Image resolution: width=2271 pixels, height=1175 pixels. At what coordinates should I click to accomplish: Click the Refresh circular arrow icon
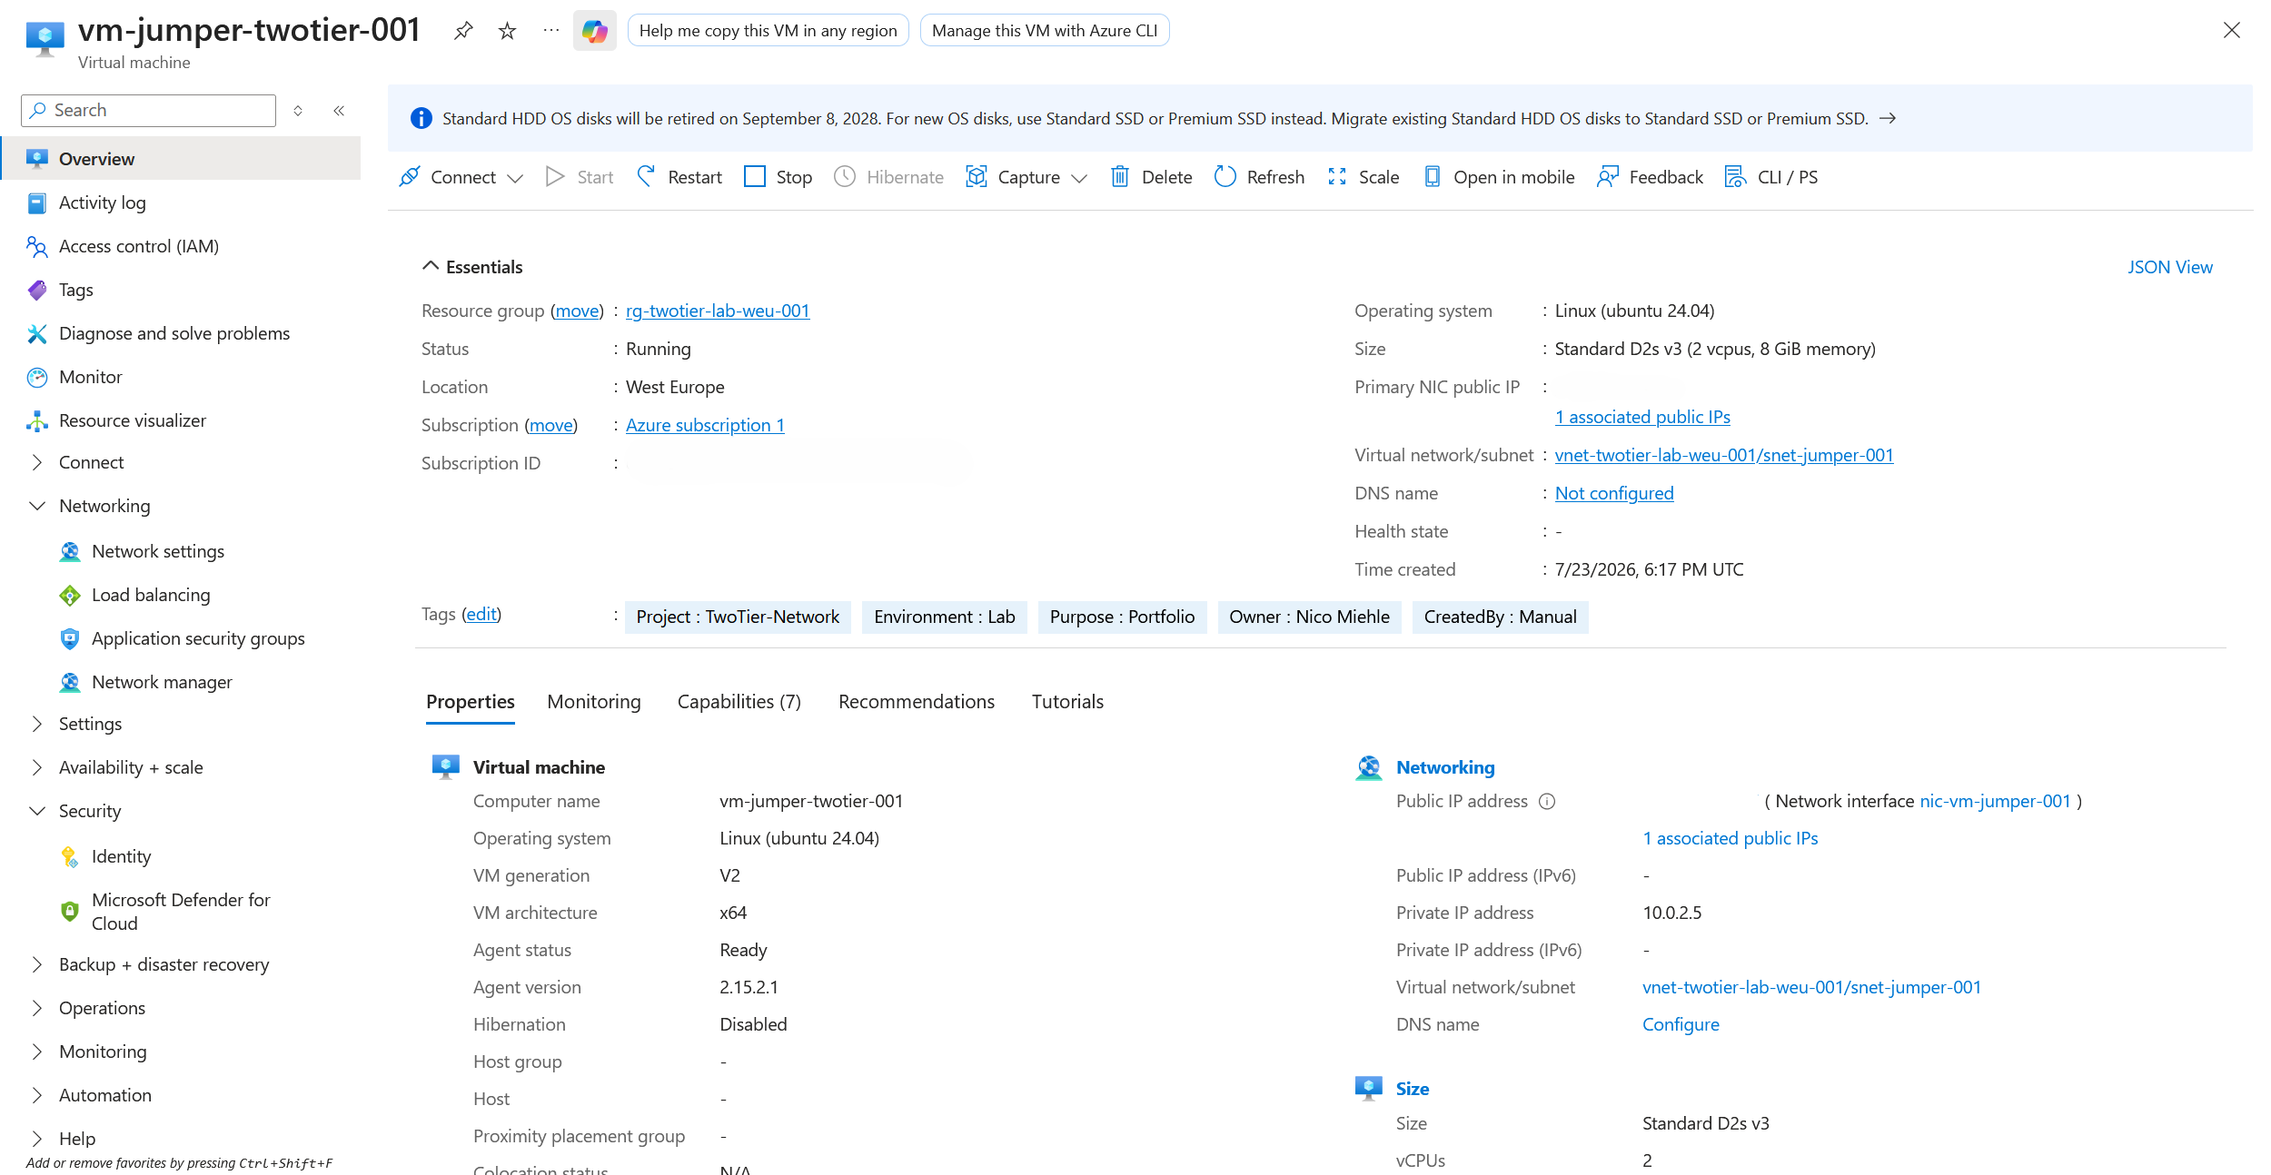coord(1225,176)
